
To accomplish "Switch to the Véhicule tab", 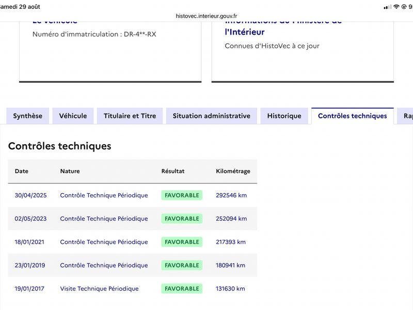I will 73,116.
